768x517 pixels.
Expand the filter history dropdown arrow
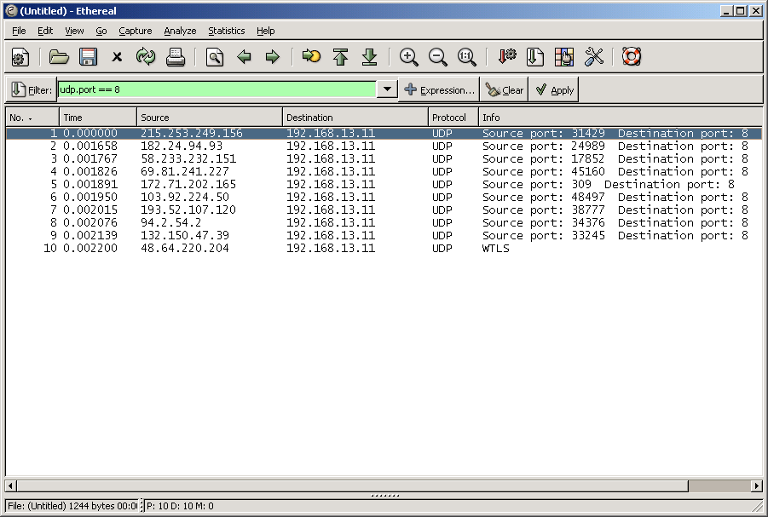coord(387,89)
